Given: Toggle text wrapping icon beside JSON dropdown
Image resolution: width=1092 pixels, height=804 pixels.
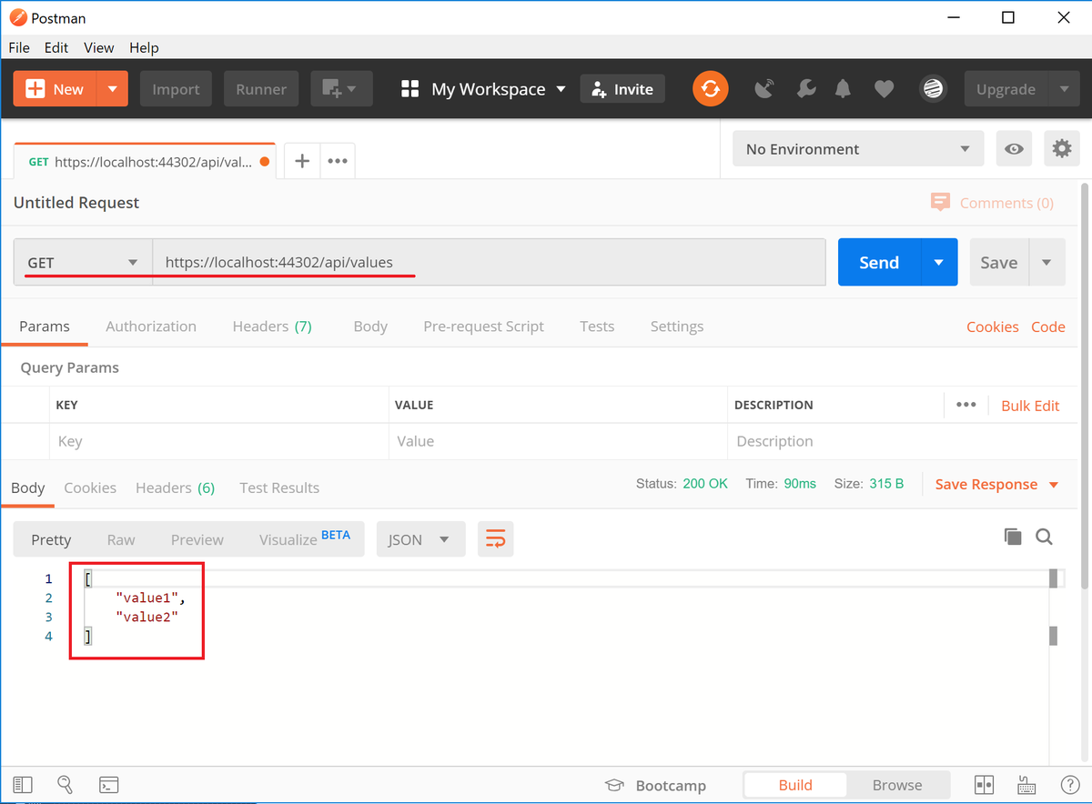Looking at the screenshot, I should click(495, 538).
